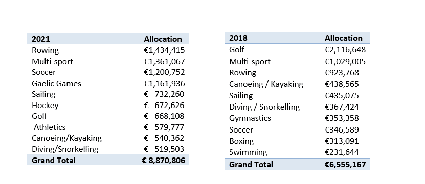Select the €6,555,167 grand total value
Screen dimensions: 425x184
[345, 164]
